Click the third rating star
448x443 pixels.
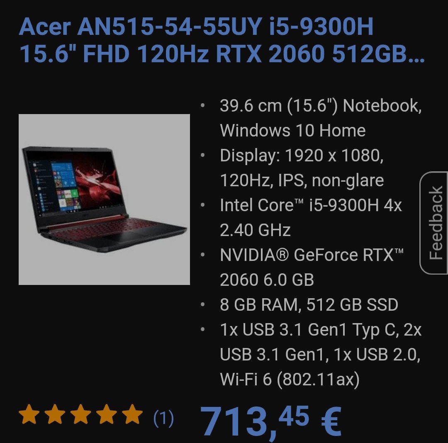click(x=81, y=414)
